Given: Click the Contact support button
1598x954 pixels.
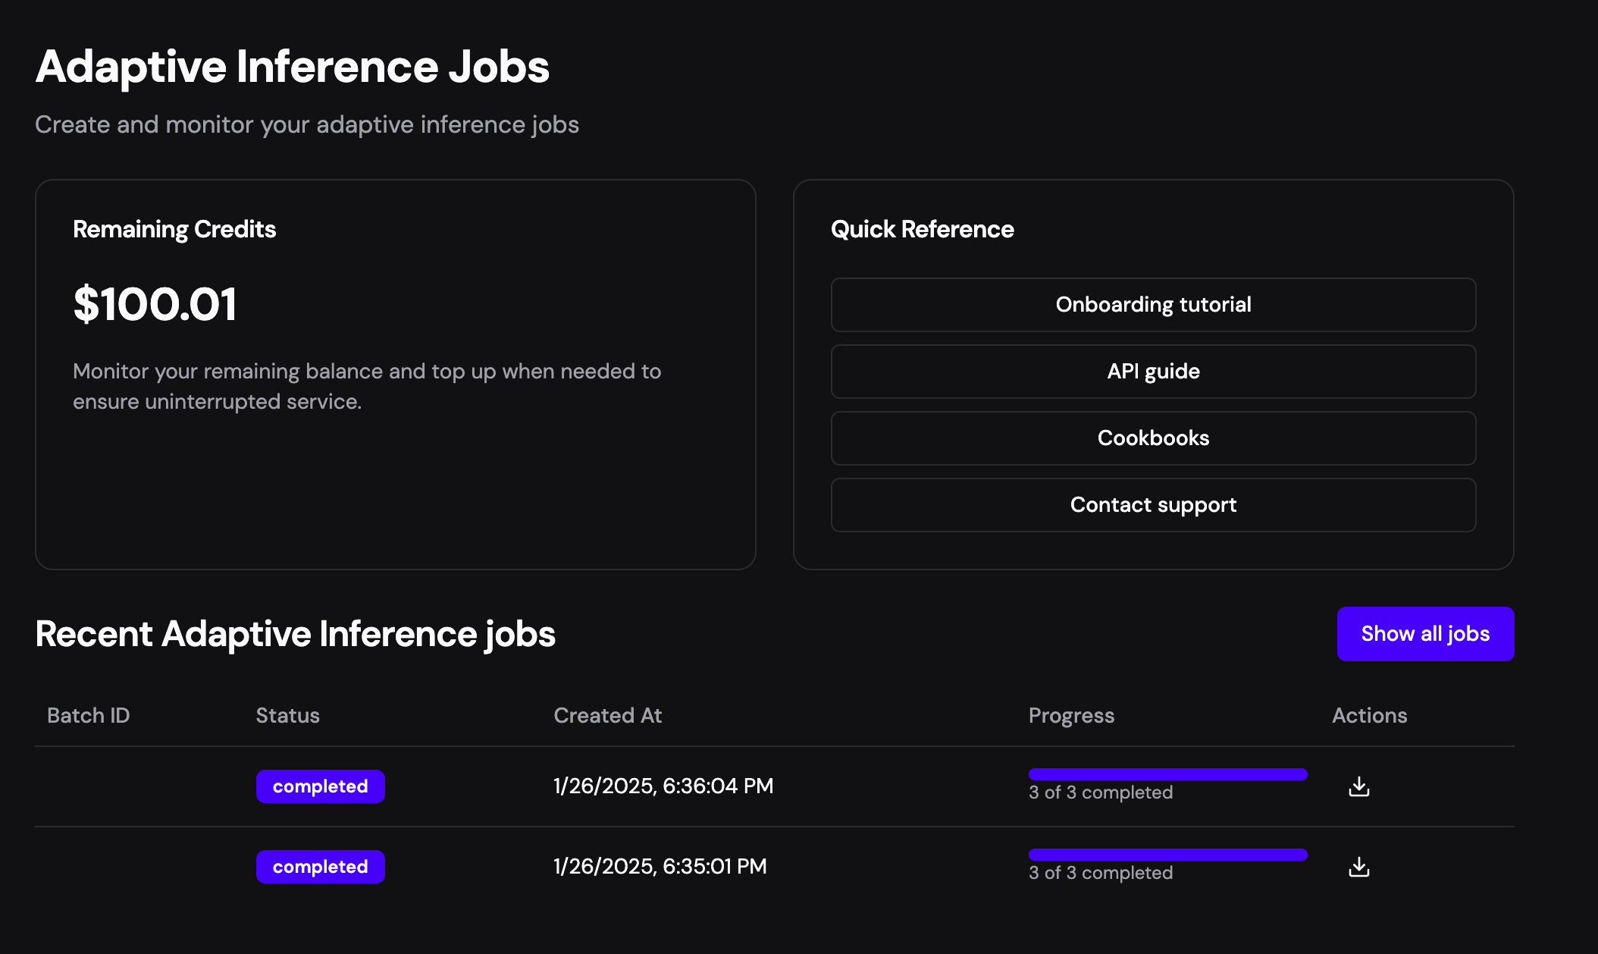Looking at the screenshot, I should tap(1153, 505).
